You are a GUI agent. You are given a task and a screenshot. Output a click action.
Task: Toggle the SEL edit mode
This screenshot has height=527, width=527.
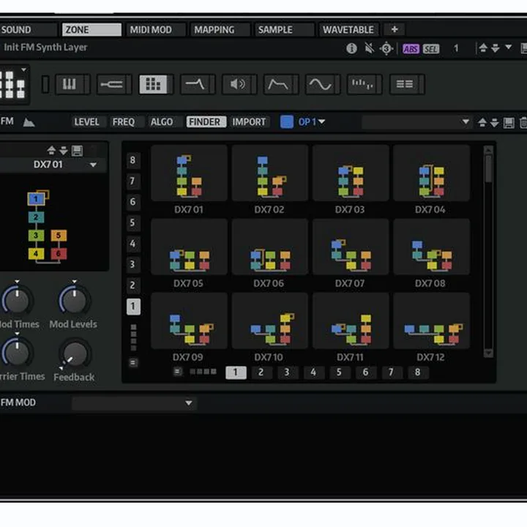(431, 49)
